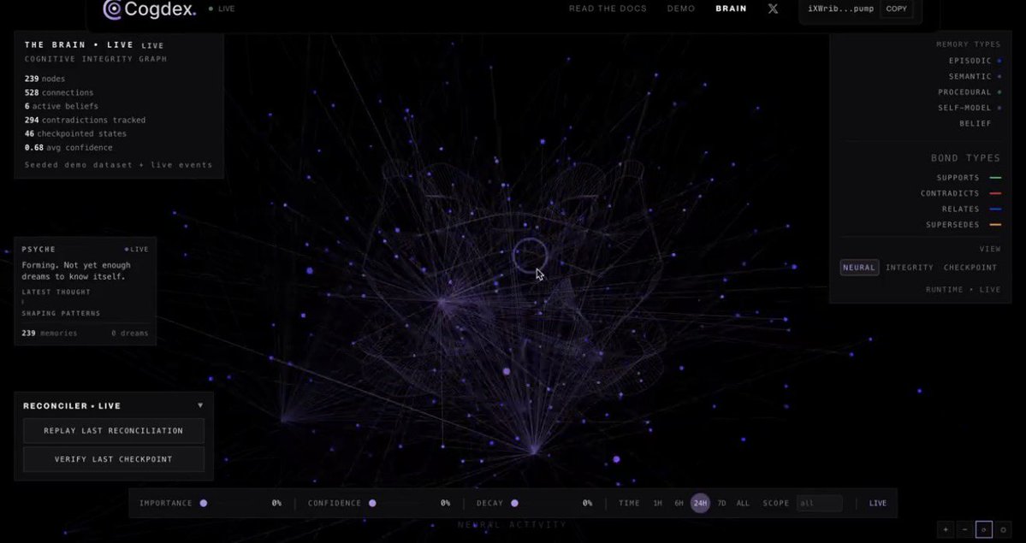Open Read the Docs page
1026x543 pixels.
click(608, 9)
